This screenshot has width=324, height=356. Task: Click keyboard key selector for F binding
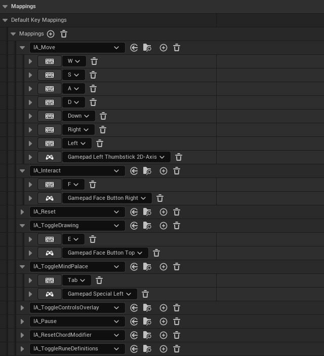pyautogui.click(x=50, y=185)
